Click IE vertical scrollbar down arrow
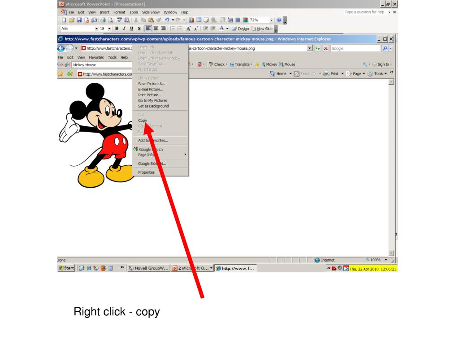This screenshot has height=344, width=459. [391, 254]
